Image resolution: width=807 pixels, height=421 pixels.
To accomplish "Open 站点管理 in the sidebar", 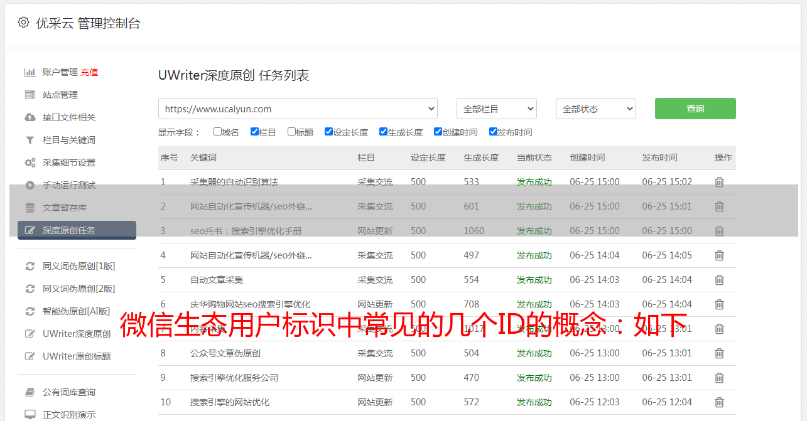I will [x=60, y=95].
